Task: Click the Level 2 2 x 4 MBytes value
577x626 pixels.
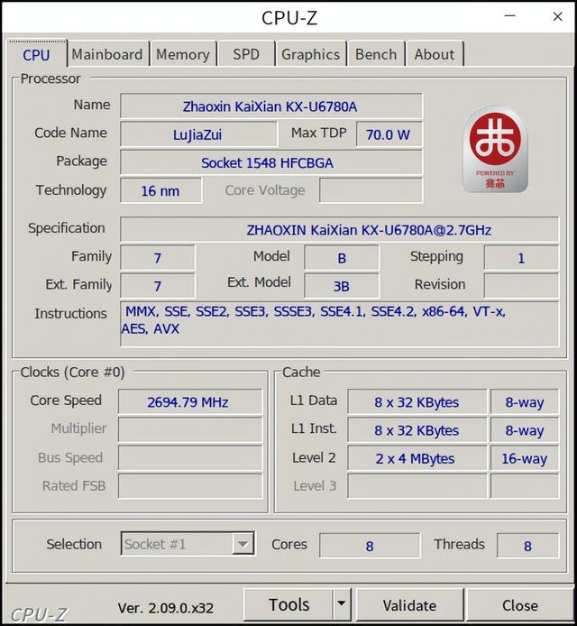Action: click(x=417, y=458)
